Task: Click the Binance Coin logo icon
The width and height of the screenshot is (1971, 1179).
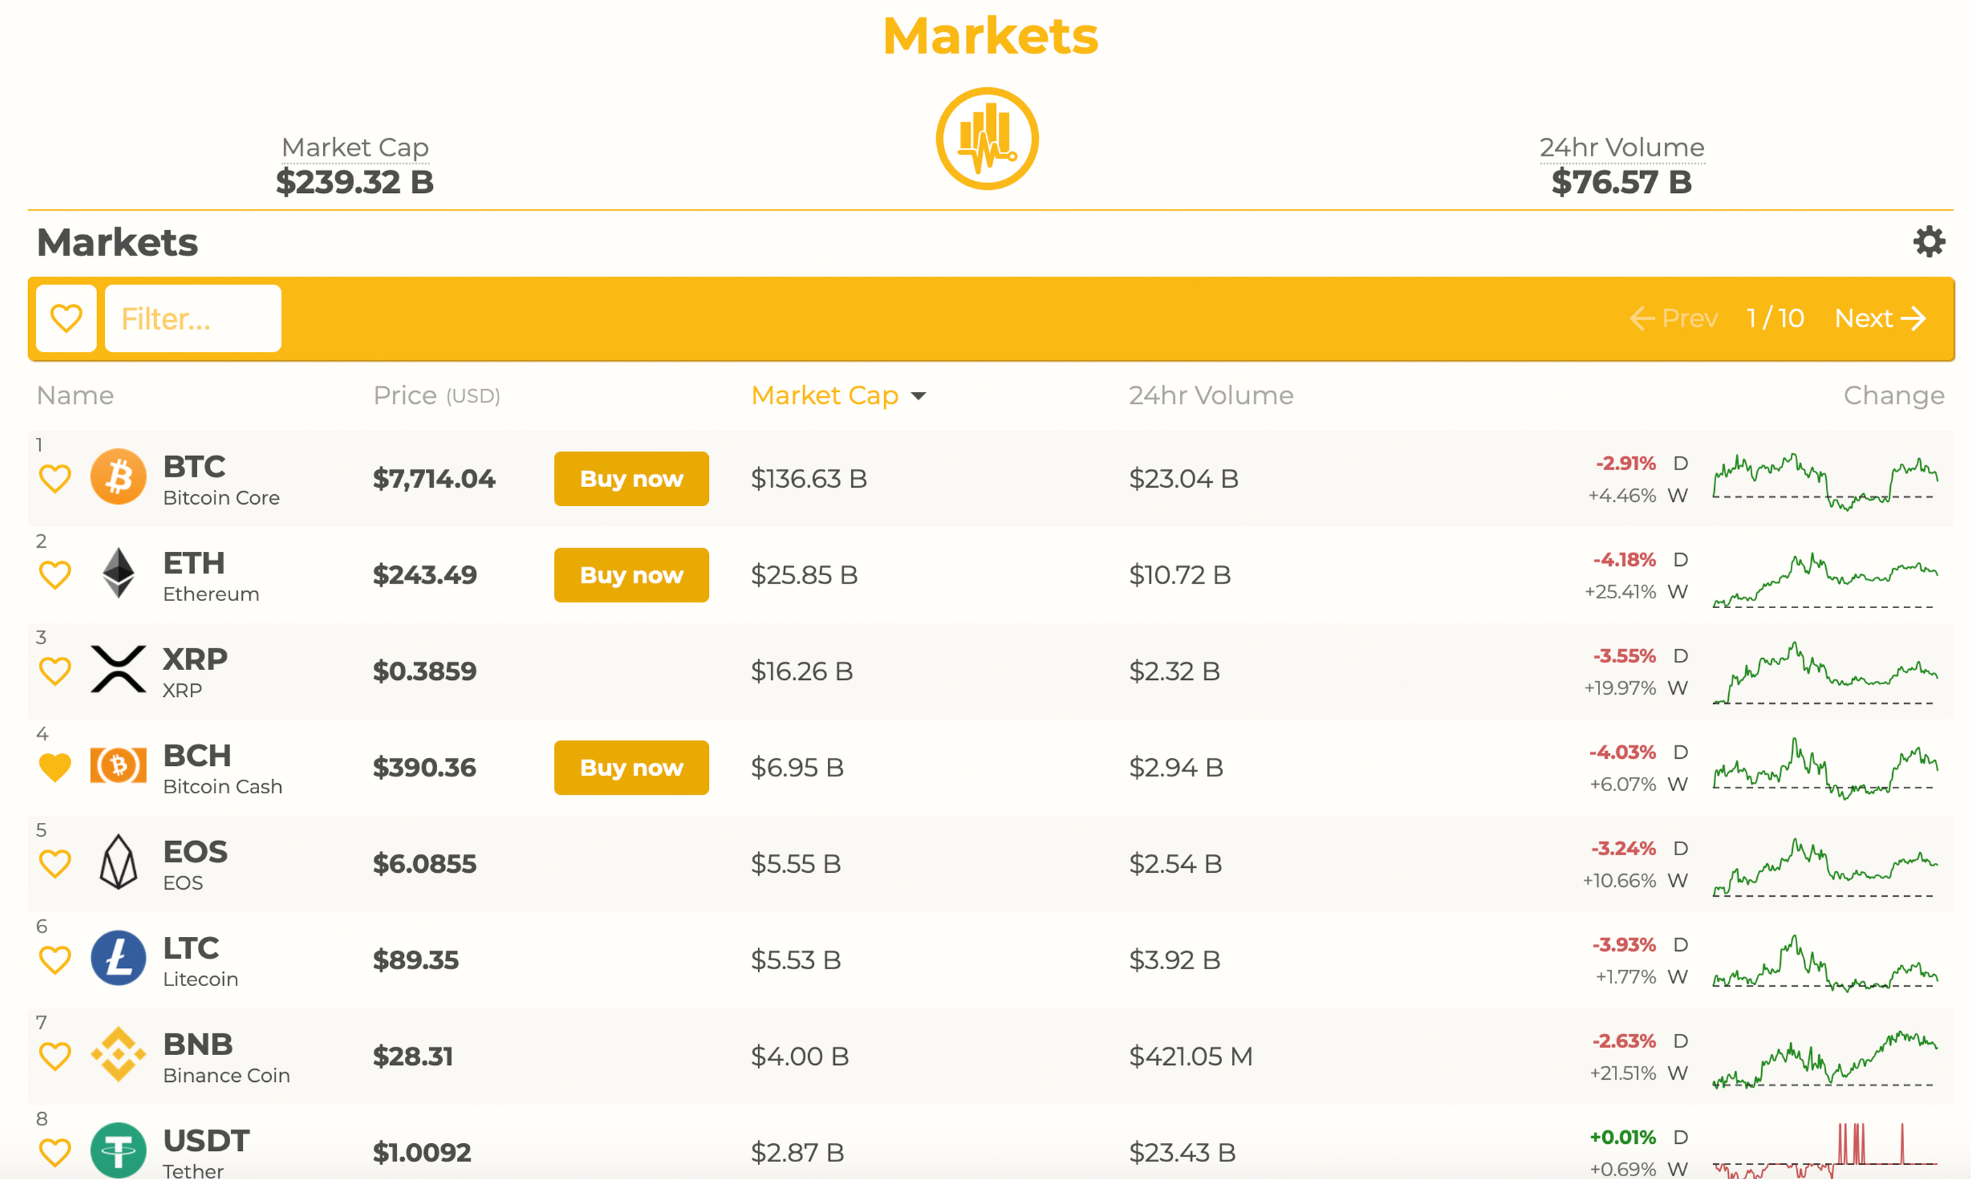Action: click(x=118, y=1054)
